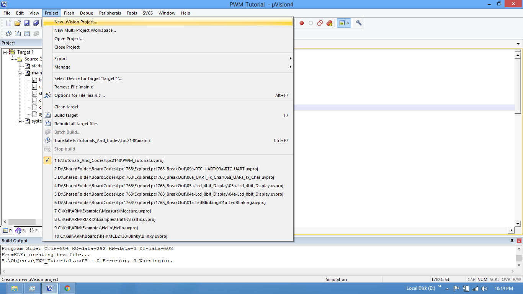Open Google Chrome from the taskbar
523x294 pixels.
pos(67,288)
